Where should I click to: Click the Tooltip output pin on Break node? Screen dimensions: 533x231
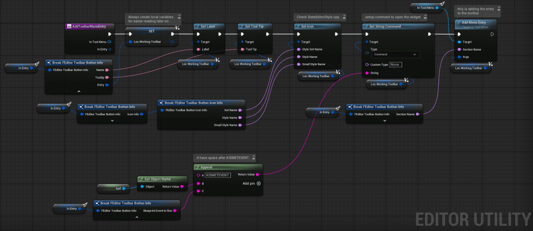tap(107, 77)
